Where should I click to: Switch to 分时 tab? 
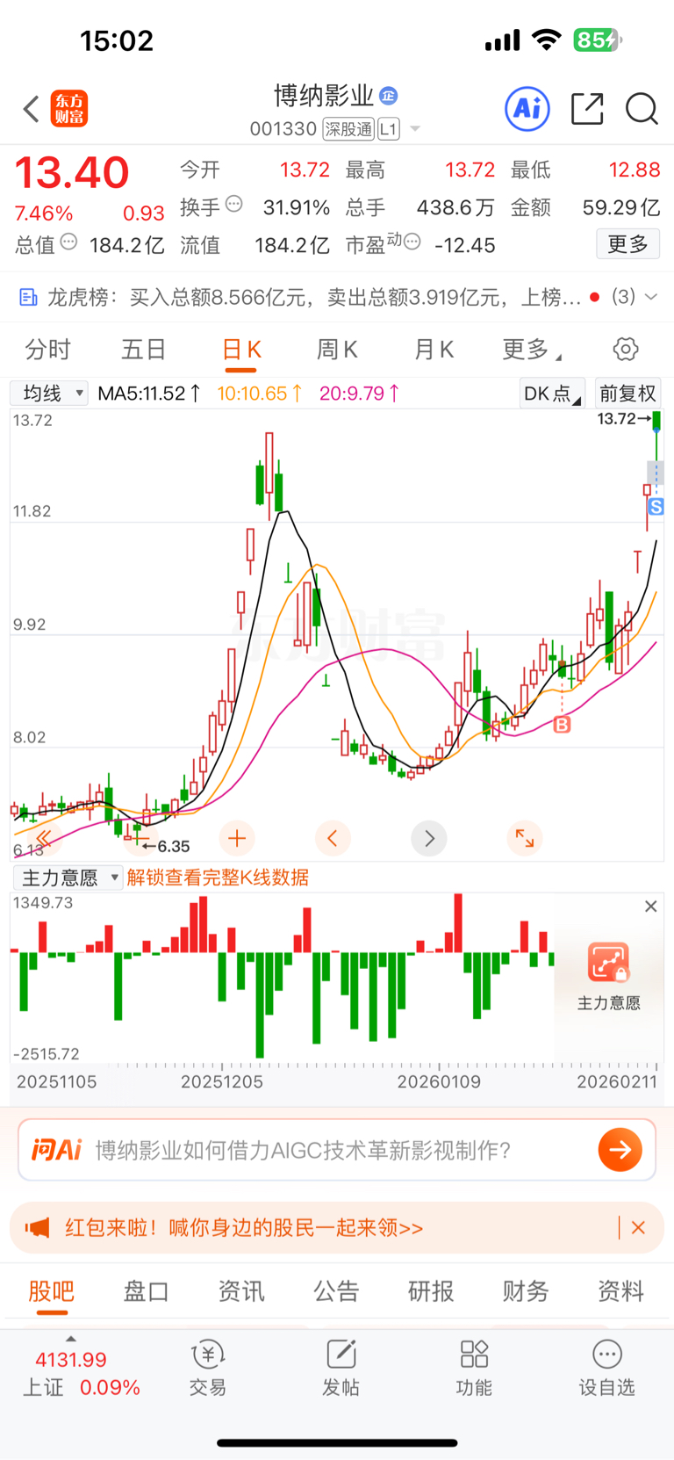[47, 350]
